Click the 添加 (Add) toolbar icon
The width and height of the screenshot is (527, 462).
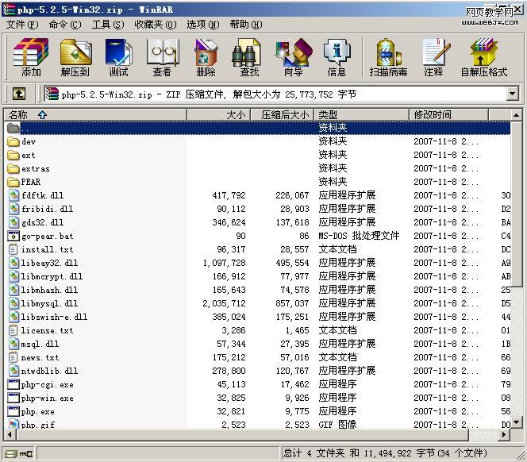(x=31, y=57)
